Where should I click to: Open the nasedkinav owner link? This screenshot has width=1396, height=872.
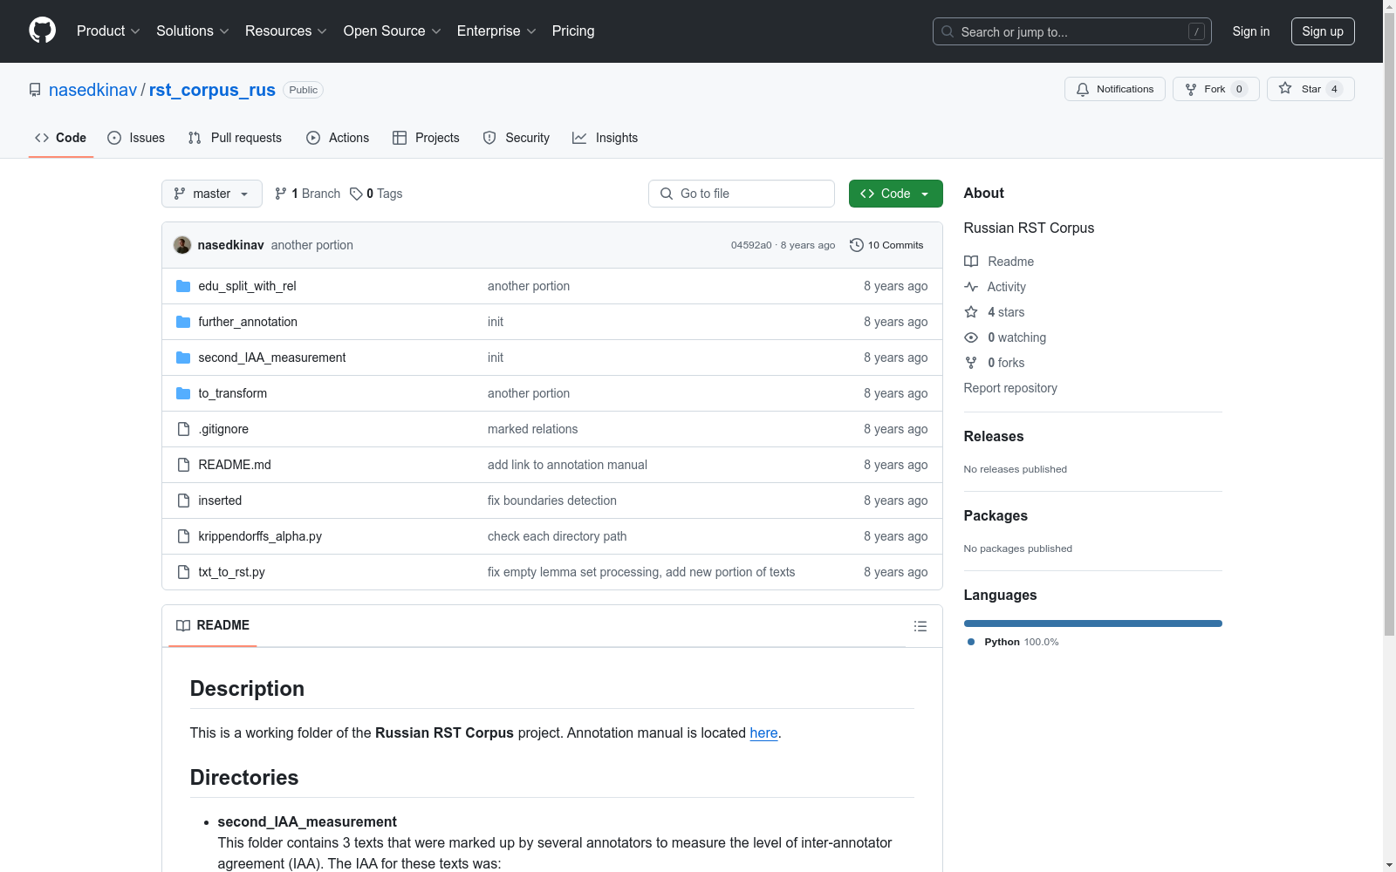point(92,90)
